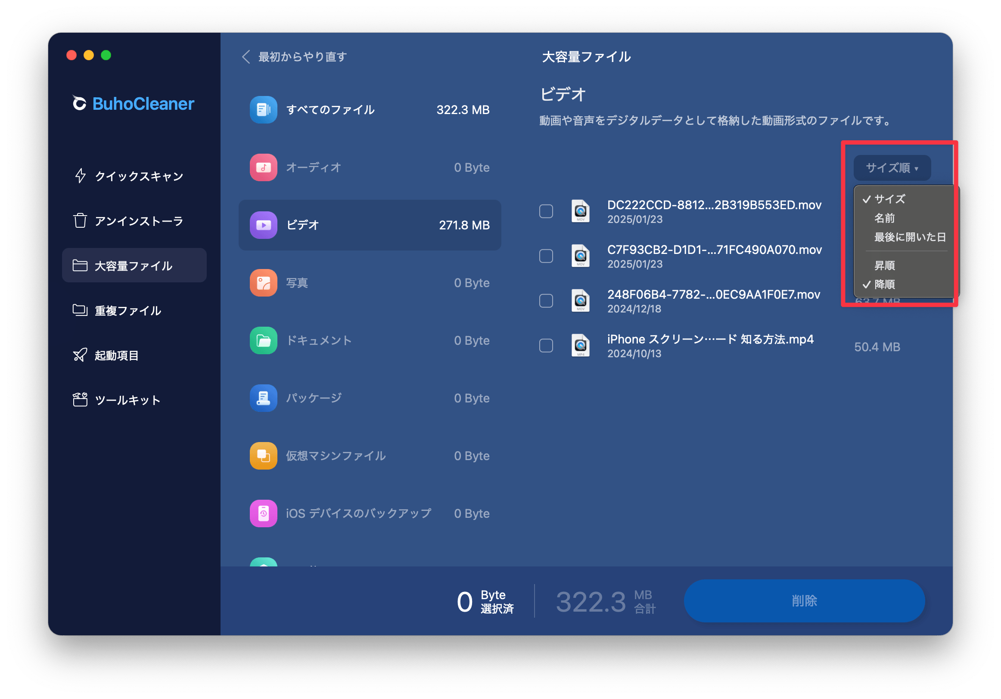Click the 写真 orange picture icon
Image resolution: width=1001 pixels, height=699 pixels.
pos(263,283)
